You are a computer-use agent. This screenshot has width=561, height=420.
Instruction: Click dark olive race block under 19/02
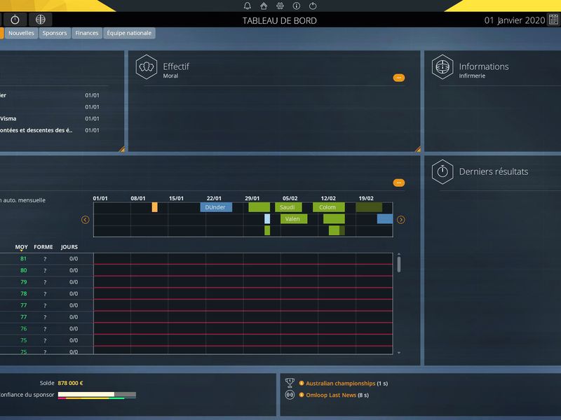[369, 207]
